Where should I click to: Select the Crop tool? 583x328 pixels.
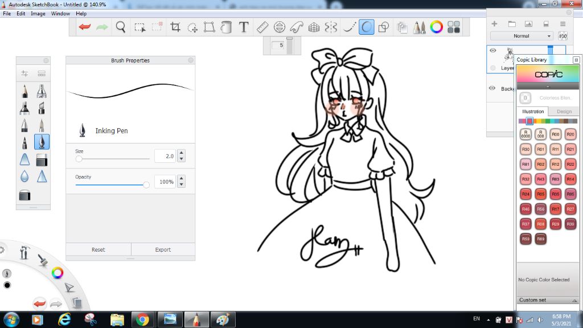(x=175, y=27)
